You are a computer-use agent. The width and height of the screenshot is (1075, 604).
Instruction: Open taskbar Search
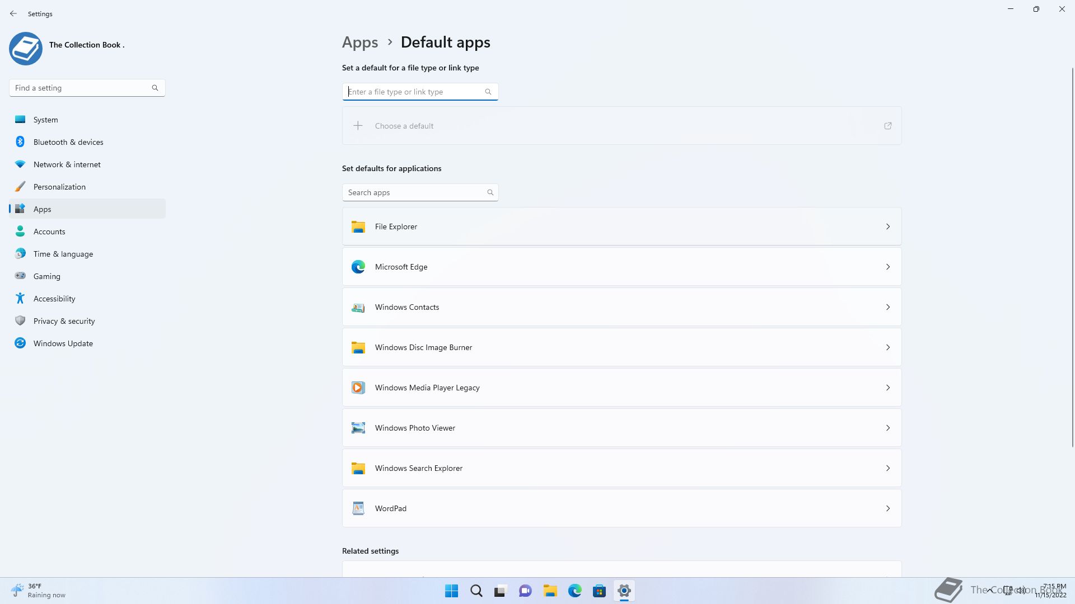(476, 591)
